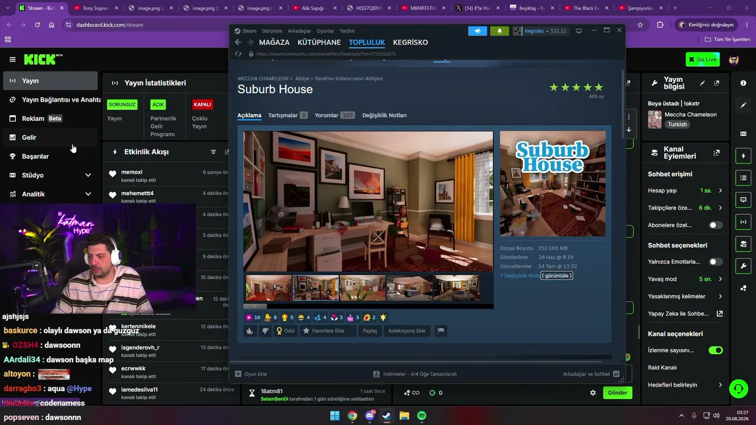Switch to MAĞAZA in Steam
Image resolution: width=756 pixels, height=425 pixels.
coord(274,42)
